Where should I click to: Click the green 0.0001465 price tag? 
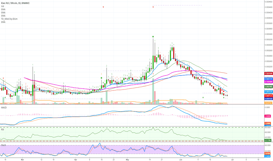point(269,87)
